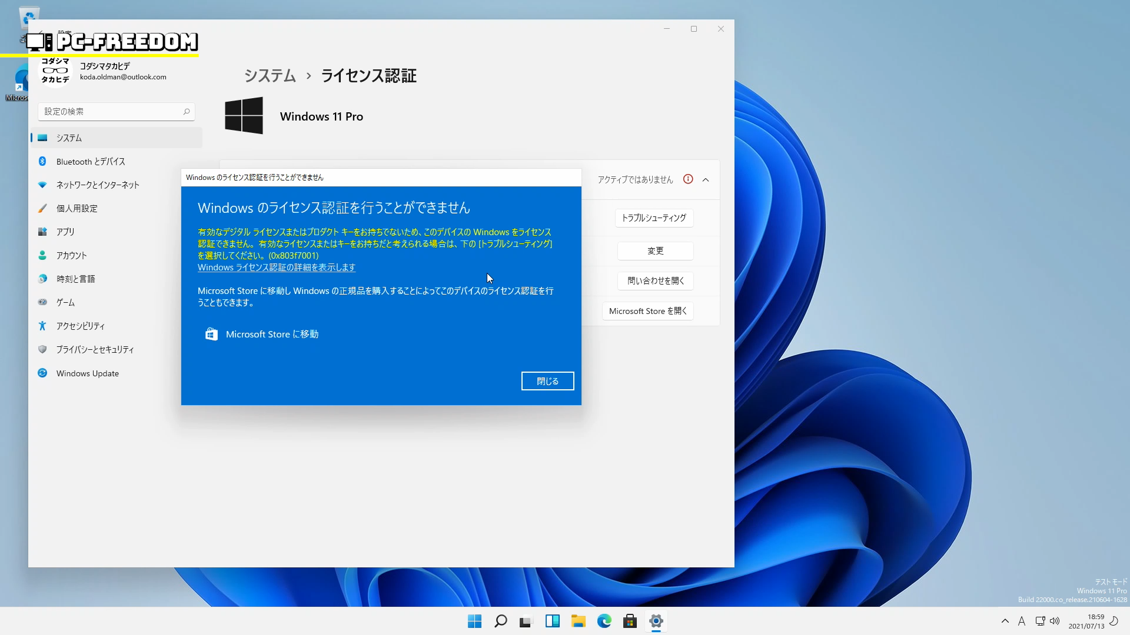
Task: Click the taskbar Search magnifier icon
Action: click(500, 621)
